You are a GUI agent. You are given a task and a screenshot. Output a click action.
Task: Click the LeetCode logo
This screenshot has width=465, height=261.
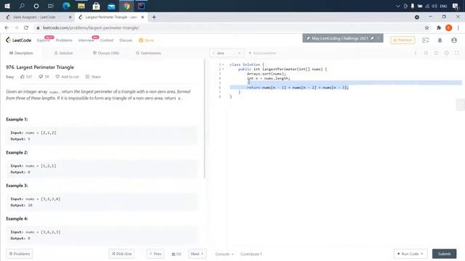coord(18,40)
